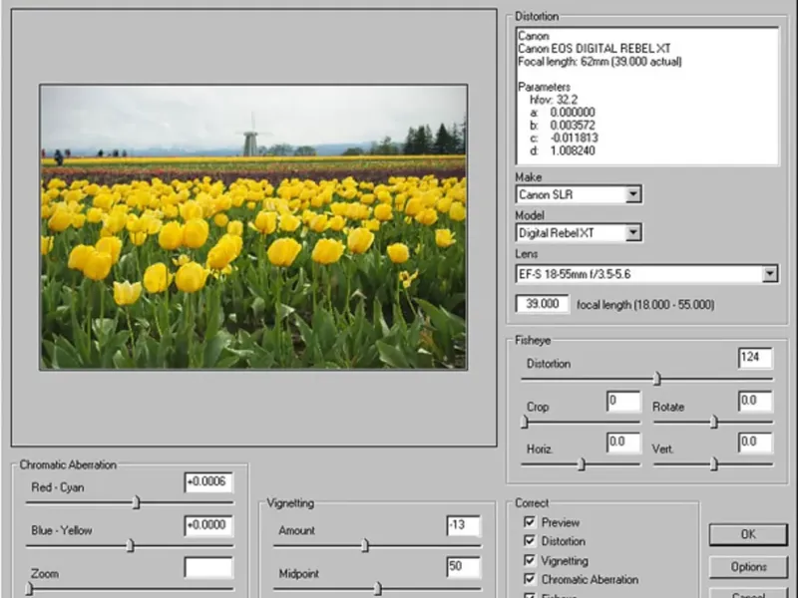
Task: Click the empty Zoom value field
Action: 208,568
